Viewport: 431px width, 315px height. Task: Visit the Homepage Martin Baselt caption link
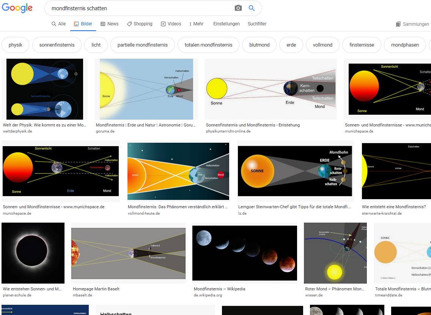coord(96,289)
